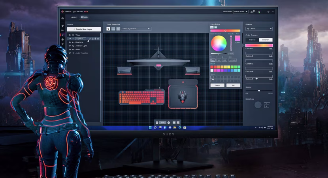
Task: Hide the Static layer
Action: 70,49
